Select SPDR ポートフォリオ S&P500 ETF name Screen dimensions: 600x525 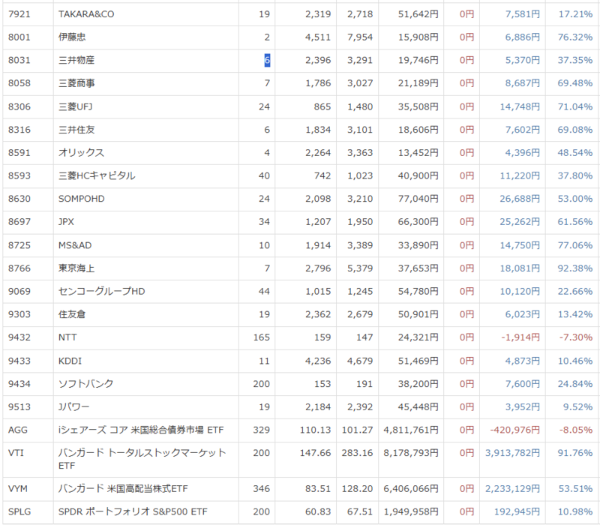tap(133, 511)
